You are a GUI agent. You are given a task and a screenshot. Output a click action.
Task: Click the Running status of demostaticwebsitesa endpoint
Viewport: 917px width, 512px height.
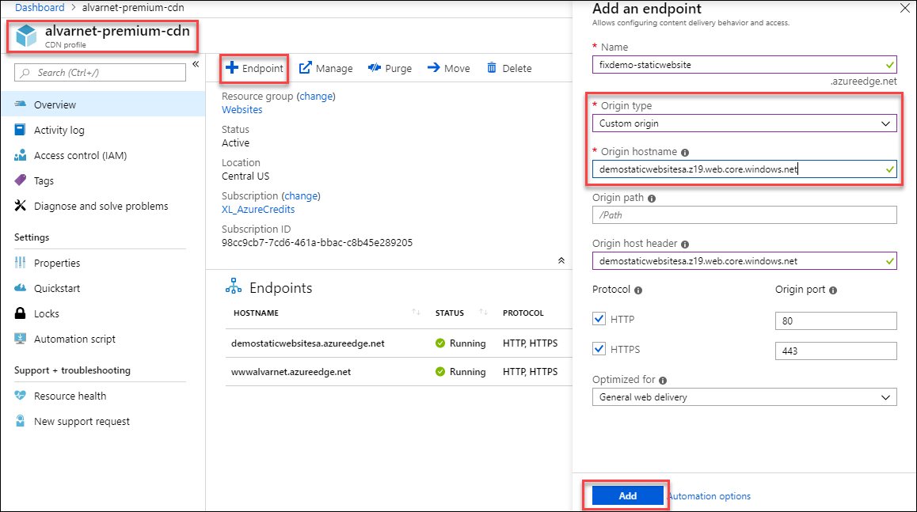(x=460, y=343)
